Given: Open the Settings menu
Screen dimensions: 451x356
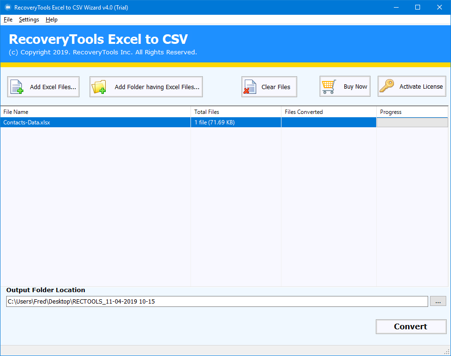Looking at the screenshot, I should 29,20.
